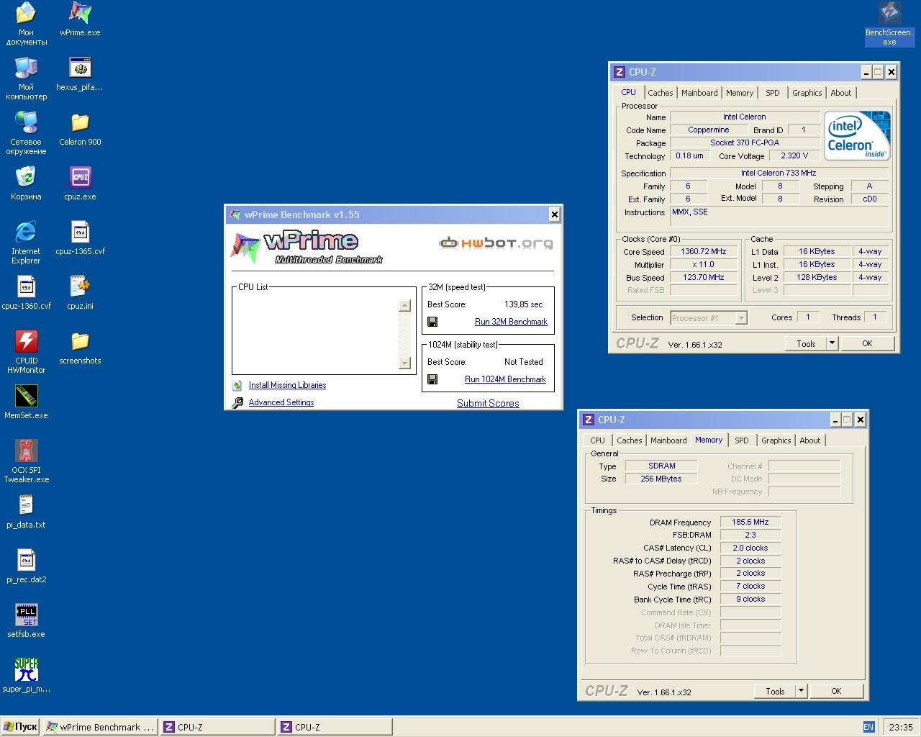The width and height of the screenshot is (921, 737).
Task: Open Advanced Settings link
Action: [281, 402]
